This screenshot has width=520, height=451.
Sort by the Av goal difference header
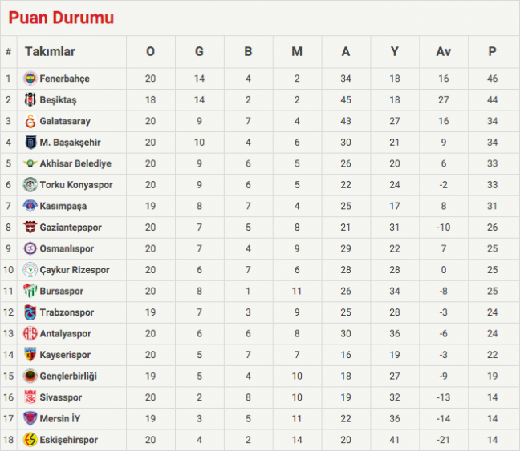pos(443,52)
